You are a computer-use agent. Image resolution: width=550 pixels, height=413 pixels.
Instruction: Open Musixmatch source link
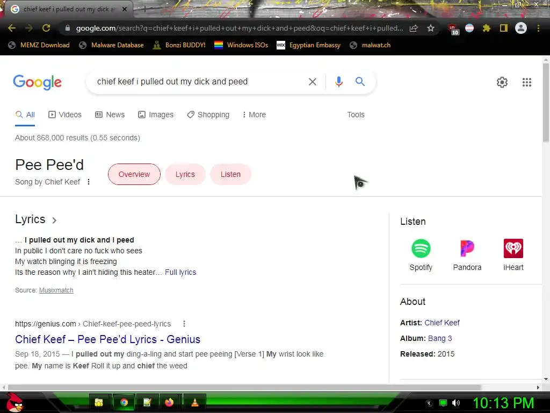point(56,290)
